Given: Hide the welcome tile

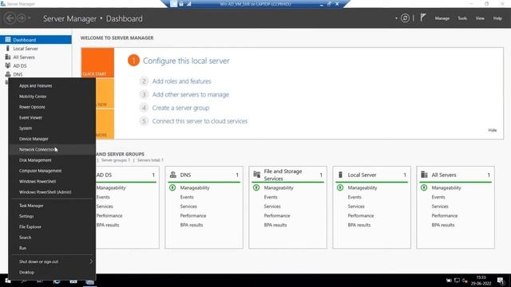Looking at the screenshot, I should [x=492, y=130].
